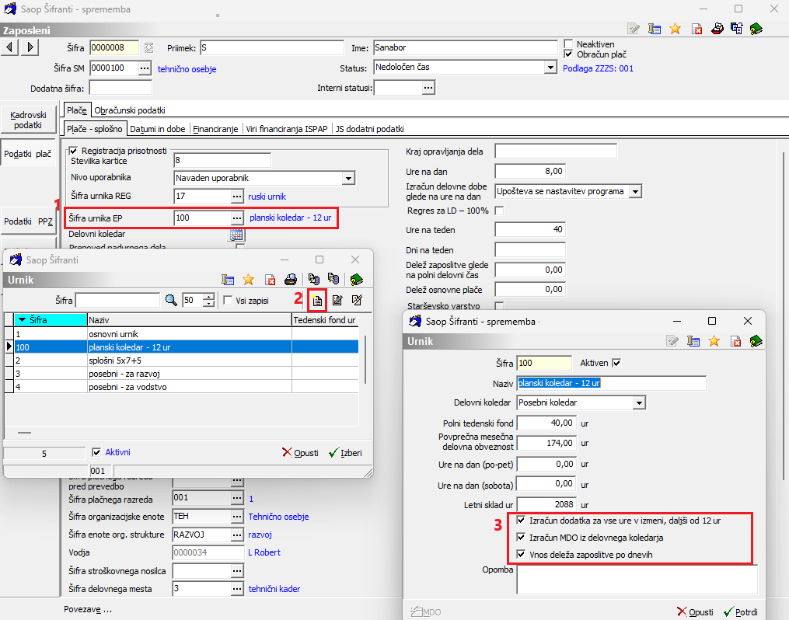This screenshot has height=620, width=789.
Task: Toggle Izračun dodatka za vse ure checkbox
Action: [x=521, y=521]
